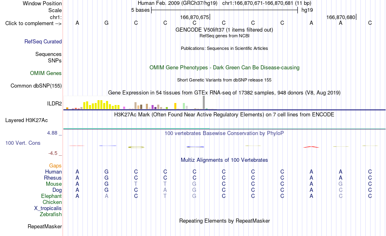
Task: Click the H3K27Ac Mark ENCODE track title
Action: tap(224, 114)
